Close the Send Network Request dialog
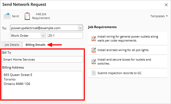The image size is (171, 104). click(x=166, y=5)
